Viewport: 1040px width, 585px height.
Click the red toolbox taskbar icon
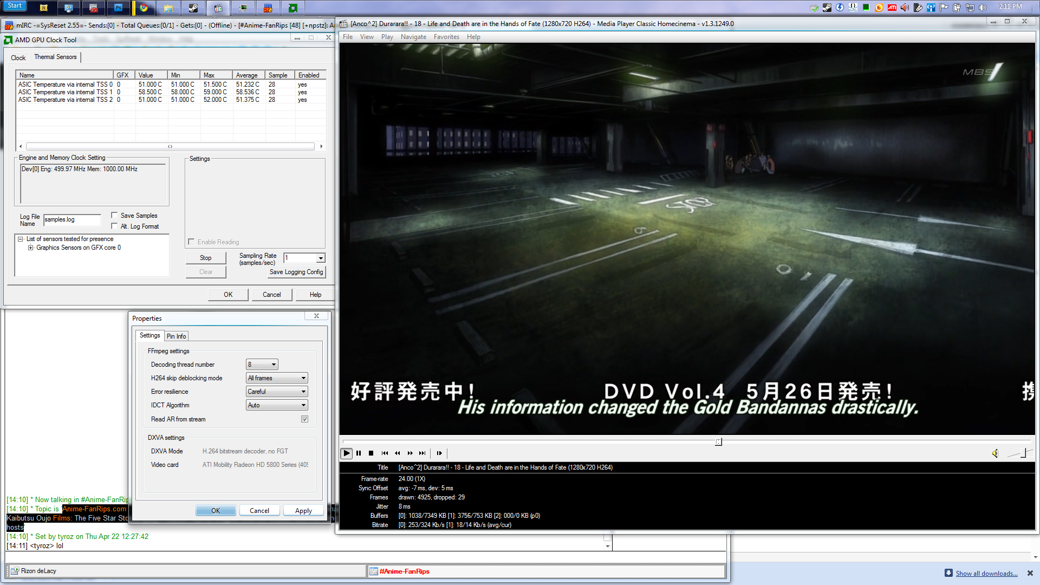coord(94,8)
